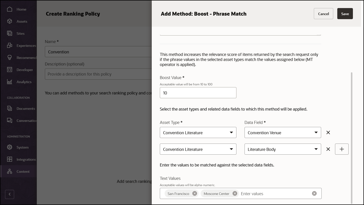Expand the Convention Venue data field dropdown

(283, 132)
